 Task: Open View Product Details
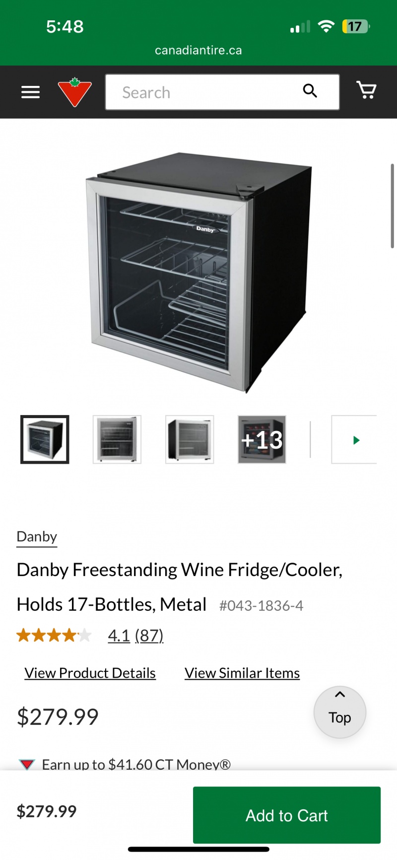(x=90, y=673)
